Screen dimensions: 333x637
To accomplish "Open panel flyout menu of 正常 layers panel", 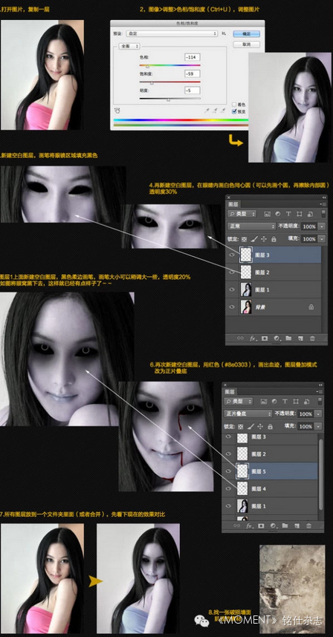I will [323, 204].
